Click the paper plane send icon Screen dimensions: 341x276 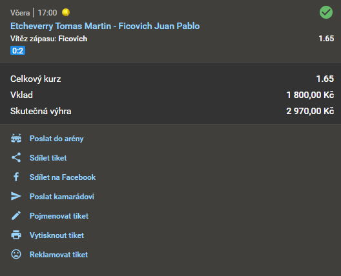pos(16,196)
